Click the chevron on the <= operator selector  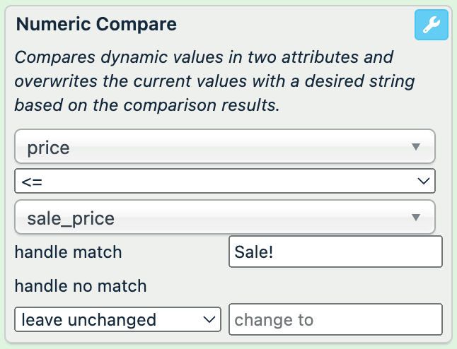point(424,182)
